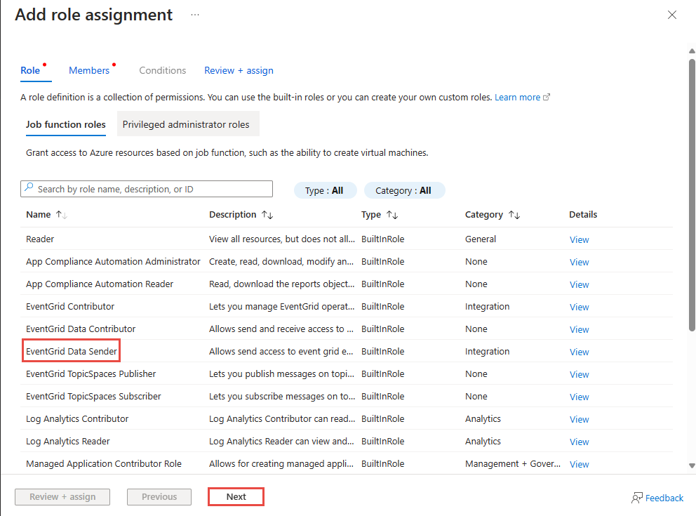Sort by Type column arrows
Screen dimensions: 696x516
[392, 215]
